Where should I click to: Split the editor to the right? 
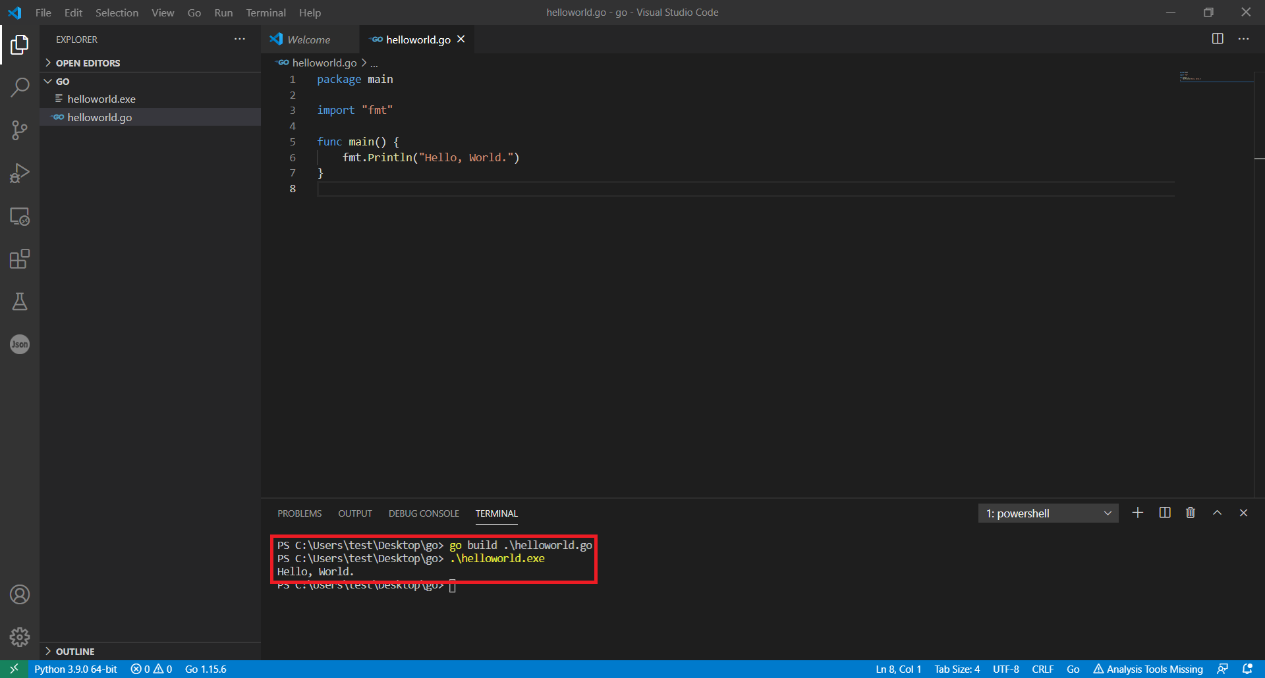coord(1218,39)
